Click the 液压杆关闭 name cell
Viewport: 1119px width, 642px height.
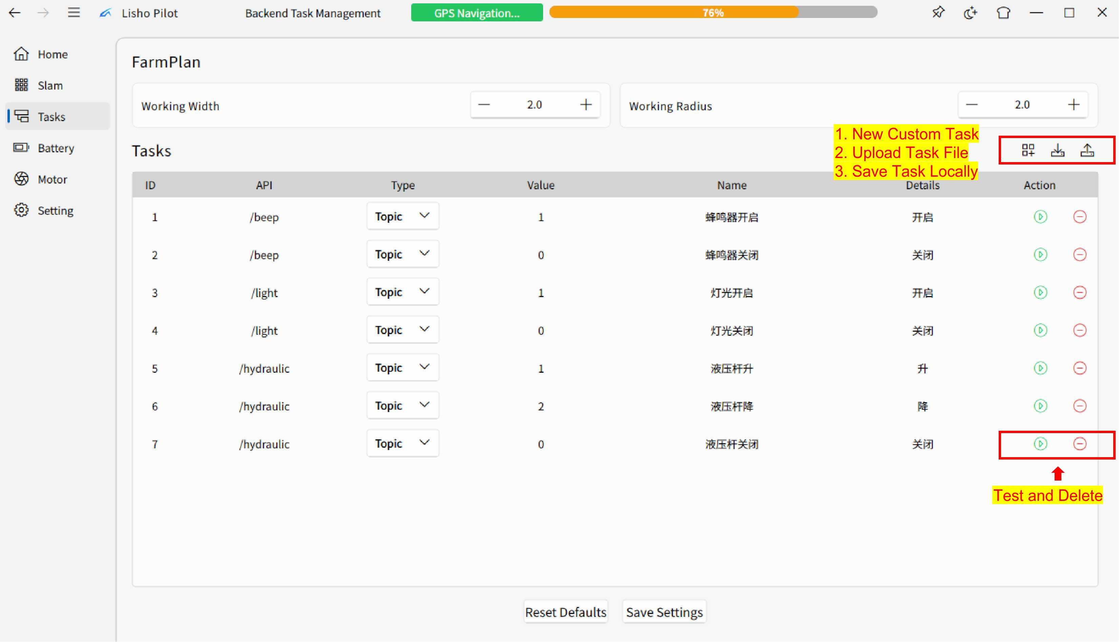(732, 445)
